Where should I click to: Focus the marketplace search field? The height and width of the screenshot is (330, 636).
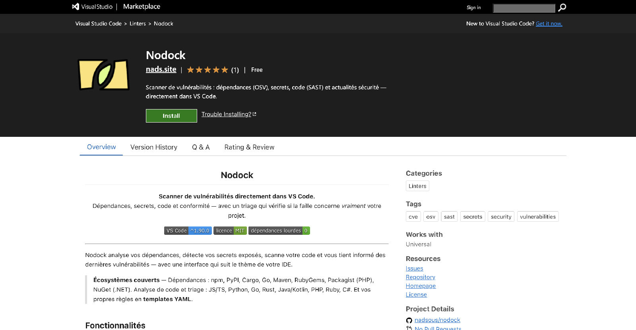click(524, 8)
